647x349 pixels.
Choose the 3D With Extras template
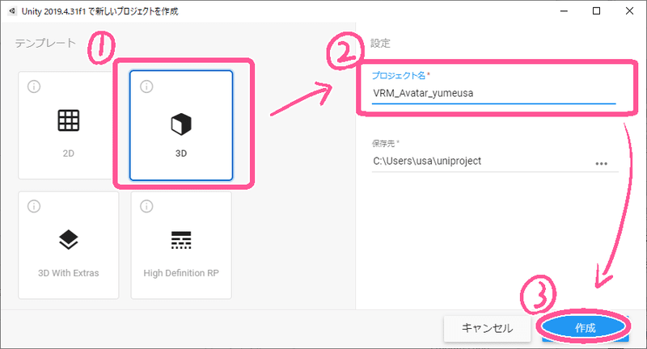click(x=69, y=245)
